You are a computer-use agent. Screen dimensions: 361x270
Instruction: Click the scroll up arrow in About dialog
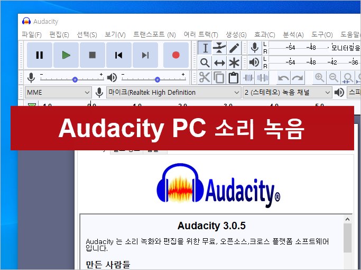tap(347, 219)
